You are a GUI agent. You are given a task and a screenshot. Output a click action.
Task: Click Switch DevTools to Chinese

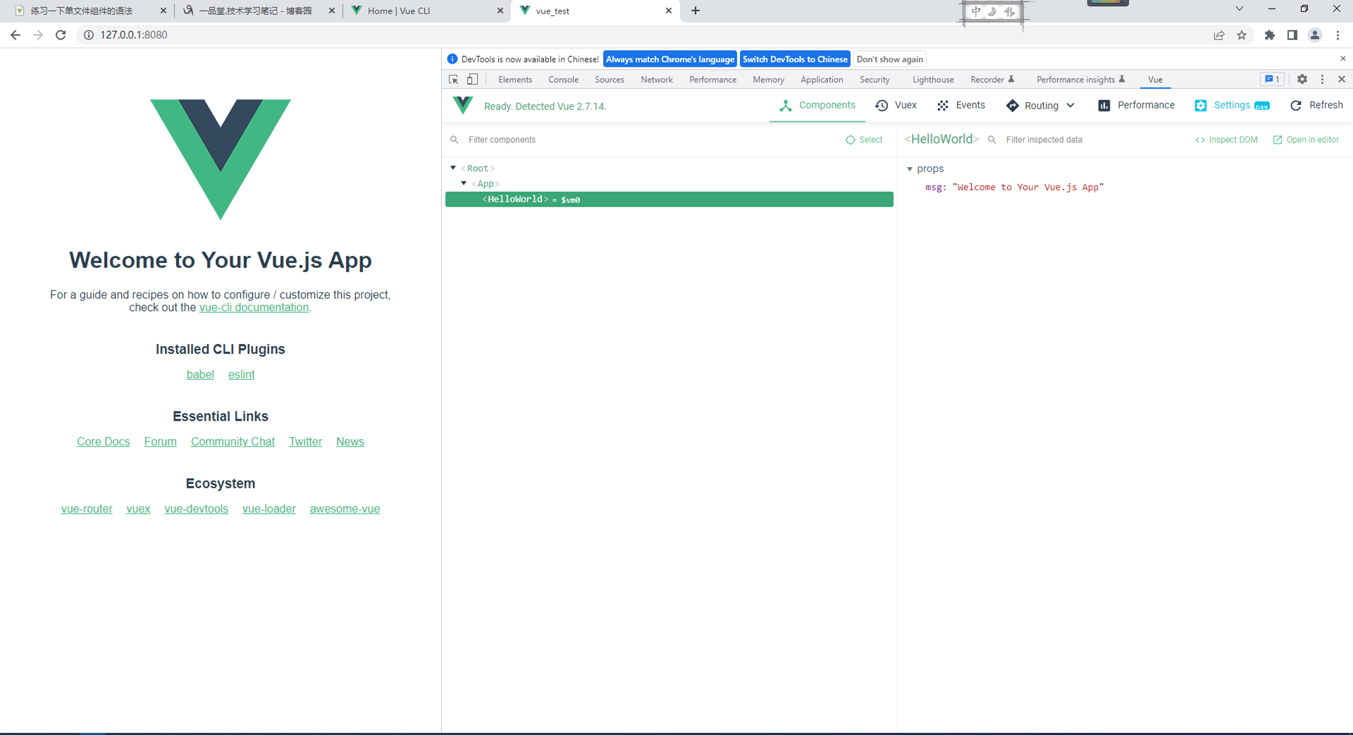point(795,59)
